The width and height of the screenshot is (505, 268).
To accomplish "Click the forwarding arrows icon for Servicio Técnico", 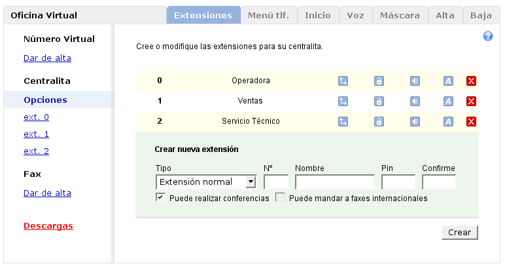I will 343,122.
